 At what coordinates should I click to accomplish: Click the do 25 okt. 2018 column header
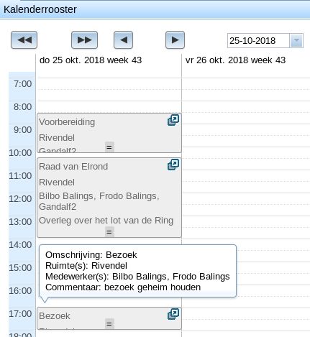(91, 60)
